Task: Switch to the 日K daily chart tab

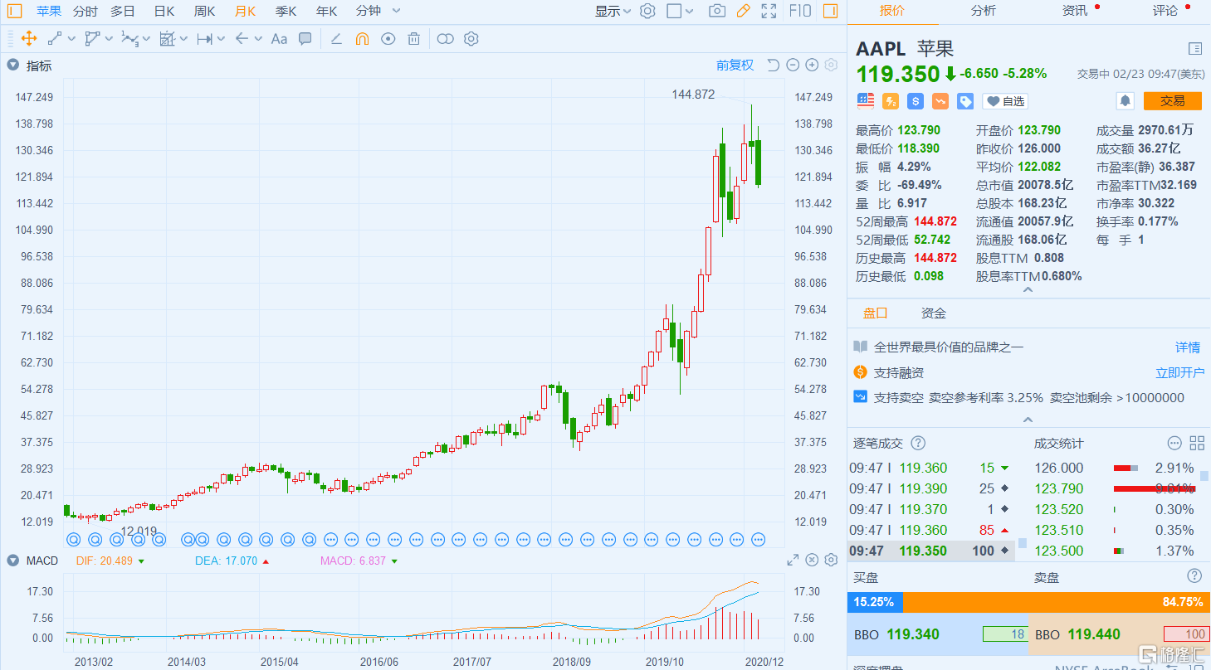Action: point(164,11)
